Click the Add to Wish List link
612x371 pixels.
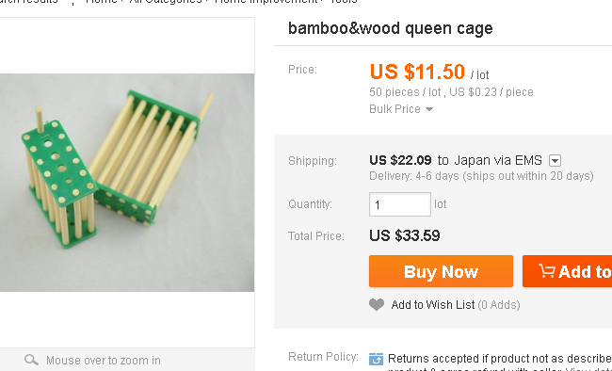433,304
